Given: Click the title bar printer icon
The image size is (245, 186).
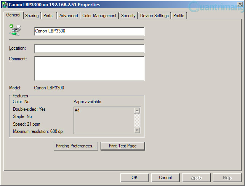Looking at the screenshot, I should coord(5,4).
